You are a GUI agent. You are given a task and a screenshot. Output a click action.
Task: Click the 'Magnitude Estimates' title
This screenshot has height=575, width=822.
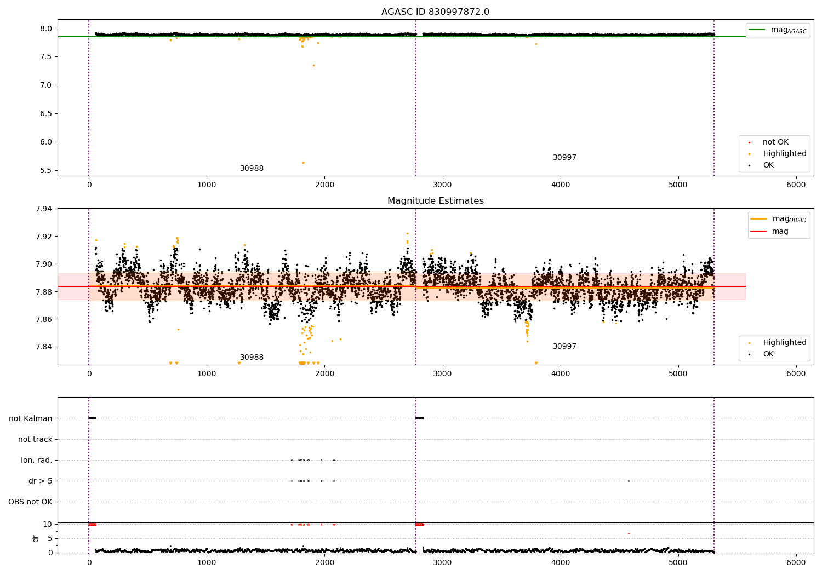click(x=435, y=201)
